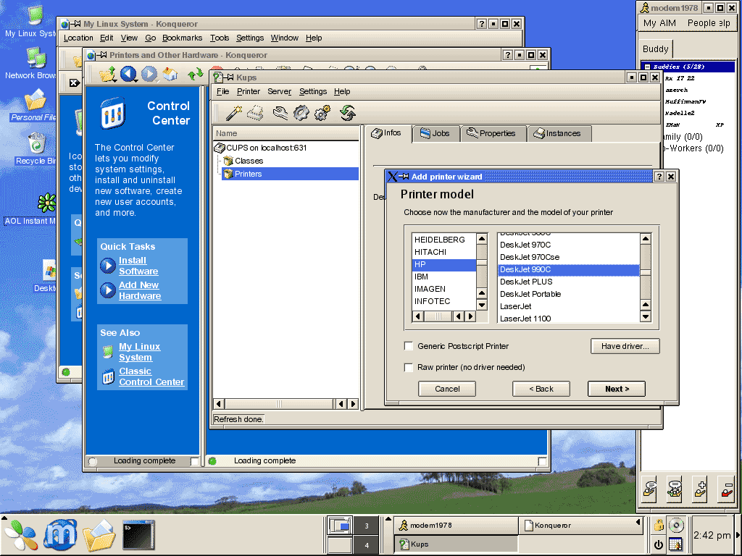The image size is (742, 556).
Task: Click the scroll-down arrow of the model list
Action: [645, 316]
